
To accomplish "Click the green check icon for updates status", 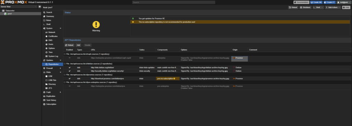I will [133, 18].
